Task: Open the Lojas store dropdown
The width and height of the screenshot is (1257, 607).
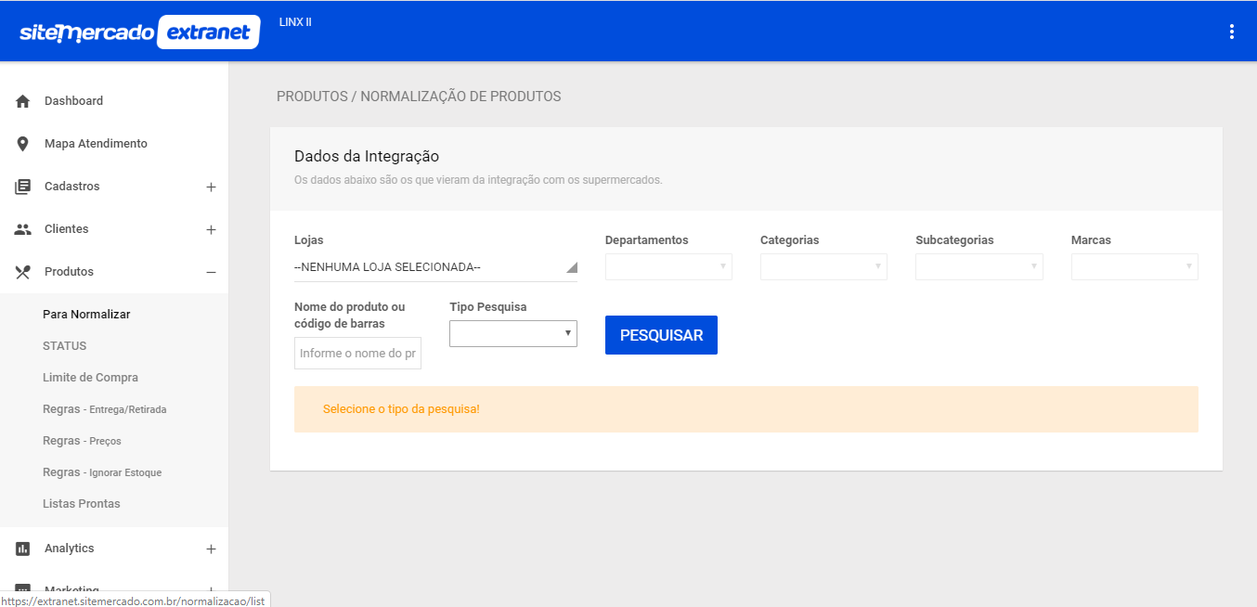Action: (x=435, y=267)
